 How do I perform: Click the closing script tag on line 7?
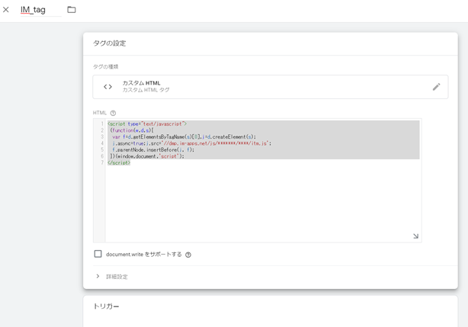pyautogui.click(x=119, y=162)
